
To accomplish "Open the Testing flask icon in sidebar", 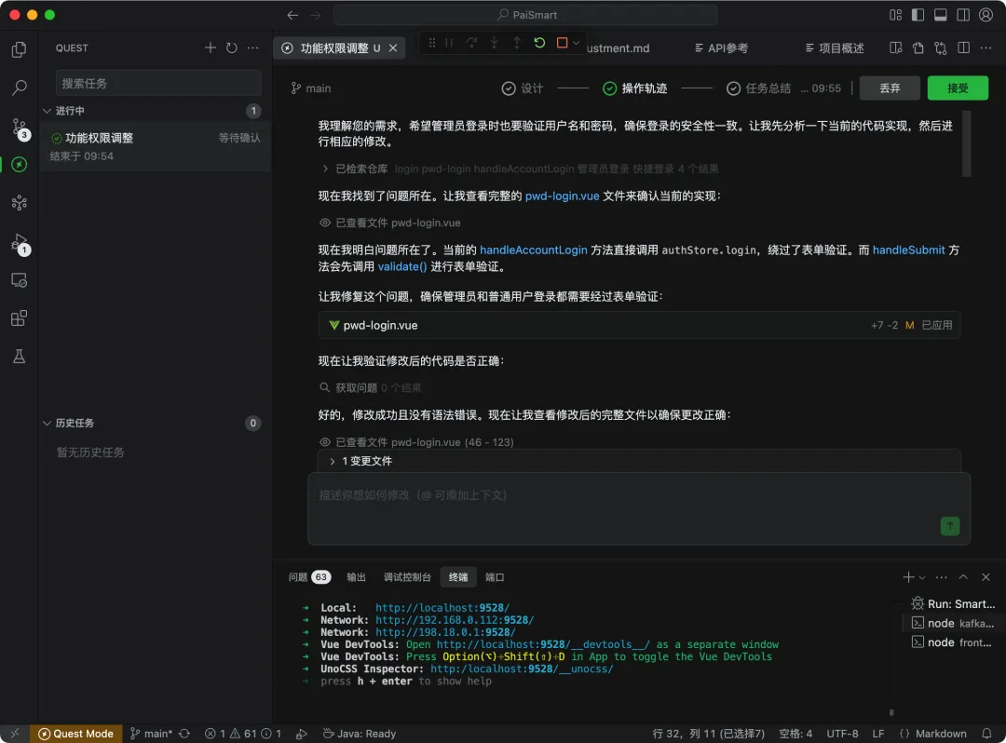I will (20, 357).
